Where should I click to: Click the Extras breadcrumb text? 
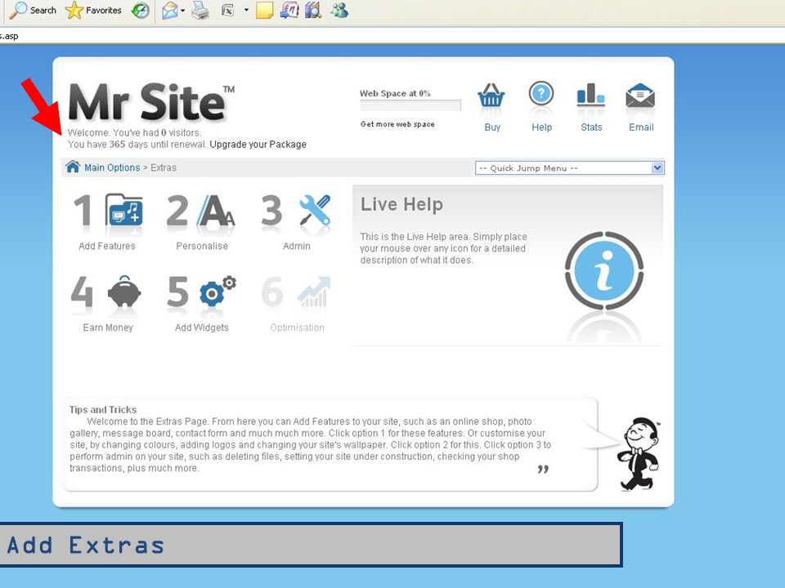pos(164,167)
